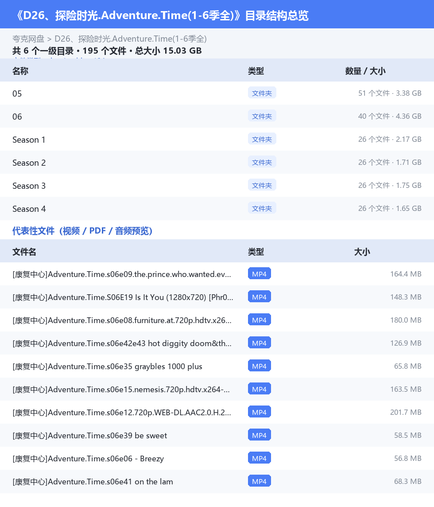Open file s06e12.720p.WEB-DL
The width and height of the screenshot is (434, 507).
[x=122, y=413]
